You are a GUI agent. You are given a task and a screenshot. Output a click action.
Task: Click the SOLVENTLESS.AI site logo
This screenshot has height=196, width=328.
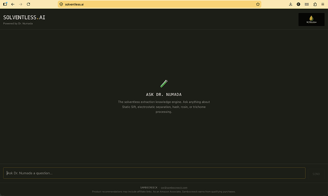(x=24, y=18)
